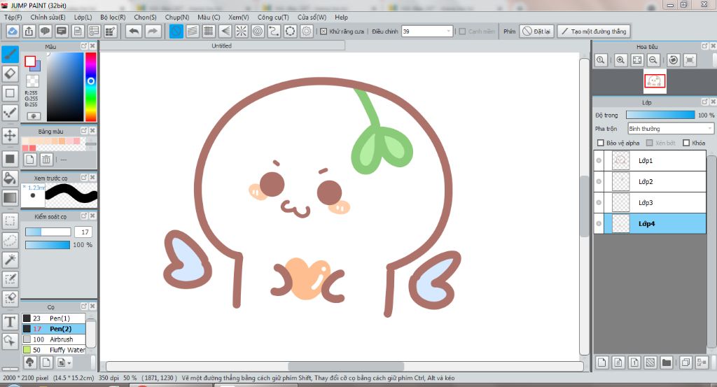Download brushes from cloud icon
Screen dimensions: 717x387
(x=29, y=363)
